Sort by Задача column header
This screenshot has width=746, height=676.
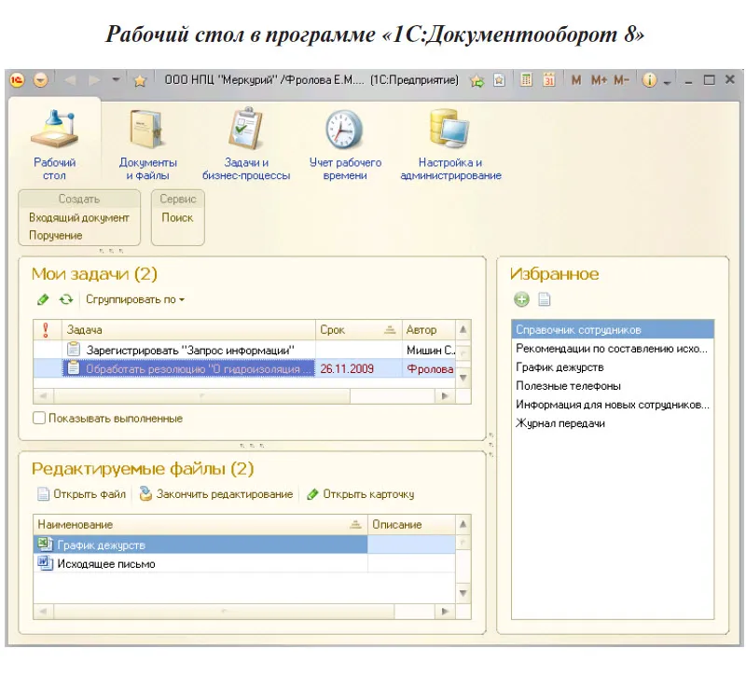tap(188, 330)
